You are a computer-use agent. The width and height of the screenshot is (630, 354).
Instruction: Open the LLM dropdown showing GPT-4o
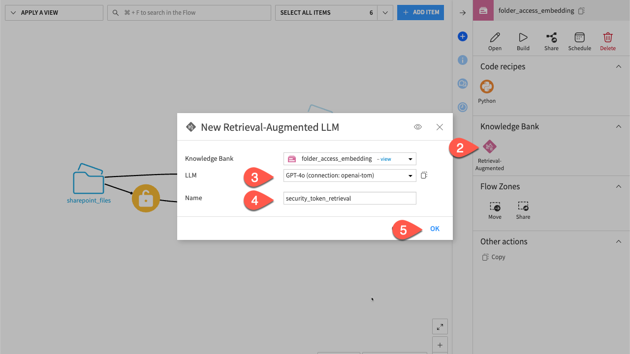[x=409, y=175]
